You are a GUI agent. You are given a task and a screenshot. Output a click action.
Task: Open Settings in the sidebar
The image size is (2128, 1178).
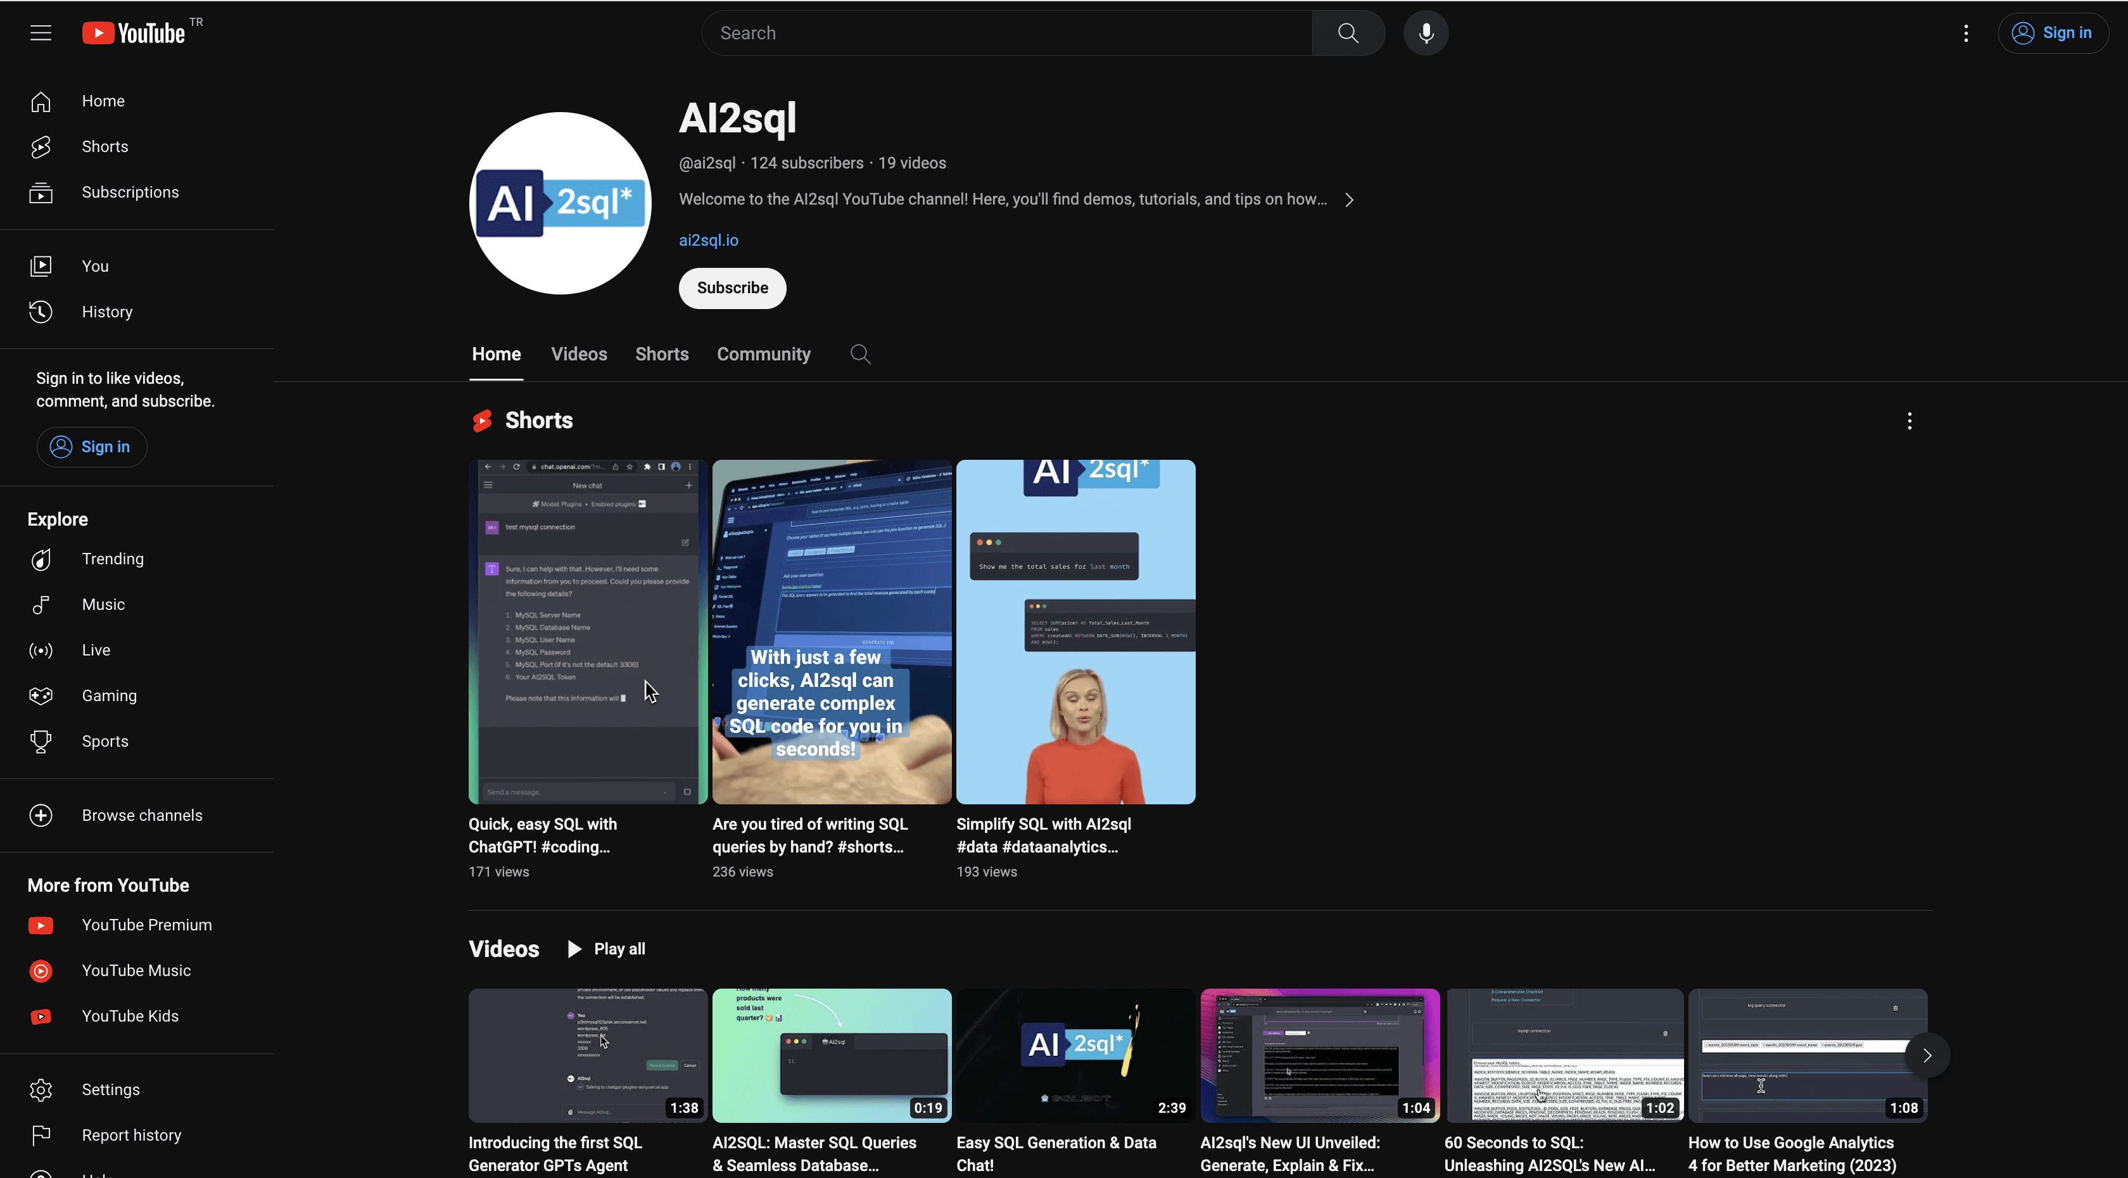(111, 1089)
